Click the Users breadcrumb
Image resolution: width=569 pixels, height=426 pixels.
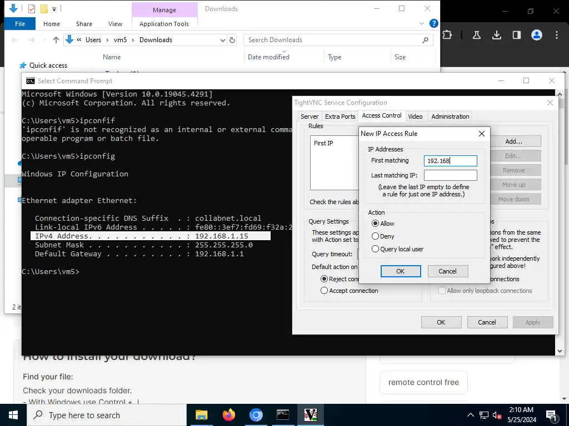click(x=93, y=40)
